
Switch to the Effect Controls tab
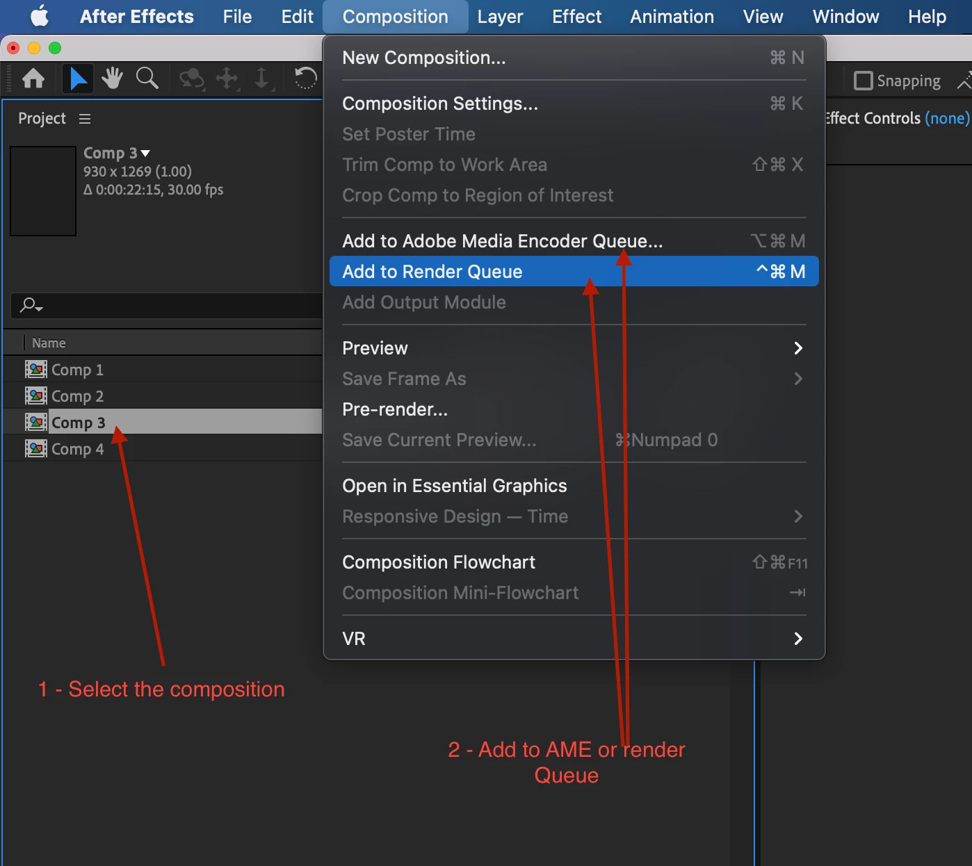896,118
